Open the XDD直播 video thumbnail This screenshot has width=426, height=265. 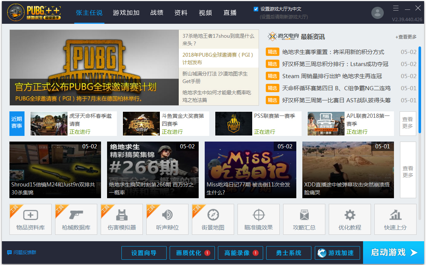point(348,170)
